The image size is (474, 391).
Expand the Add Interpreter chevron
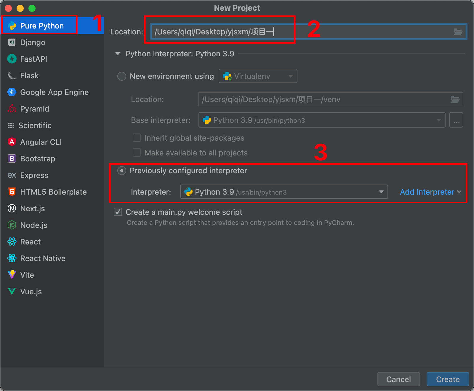click(459, 192)
